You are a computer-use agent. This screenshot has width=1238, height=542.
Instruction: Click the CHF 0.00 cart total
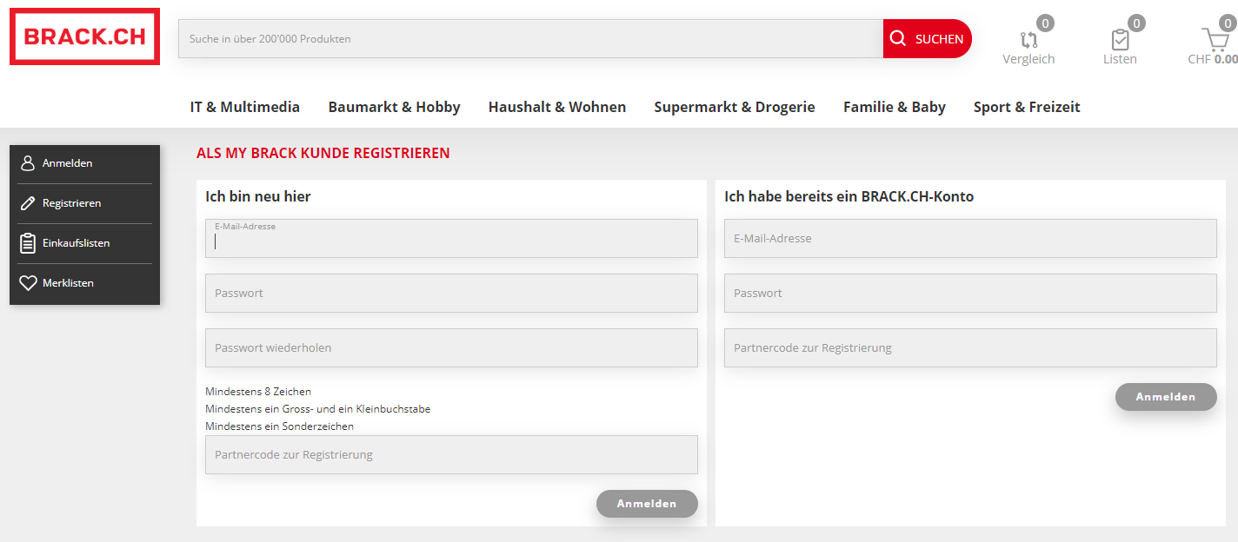pos(1213,59)
